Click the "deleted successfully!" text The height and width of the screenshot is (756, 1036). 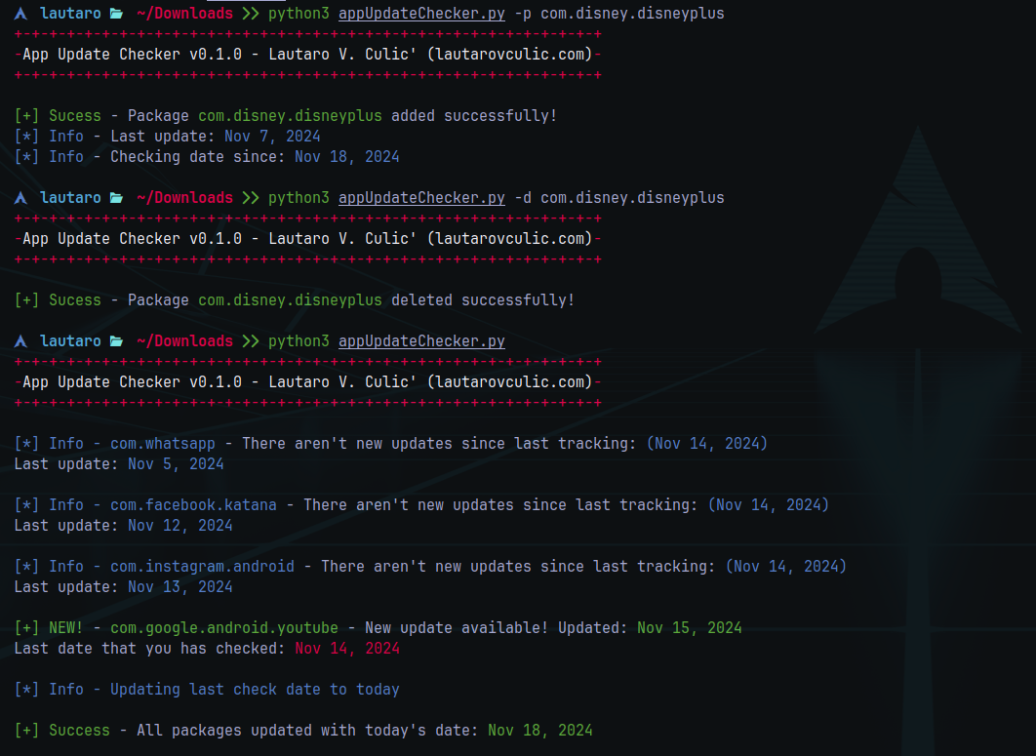(483, 300)
